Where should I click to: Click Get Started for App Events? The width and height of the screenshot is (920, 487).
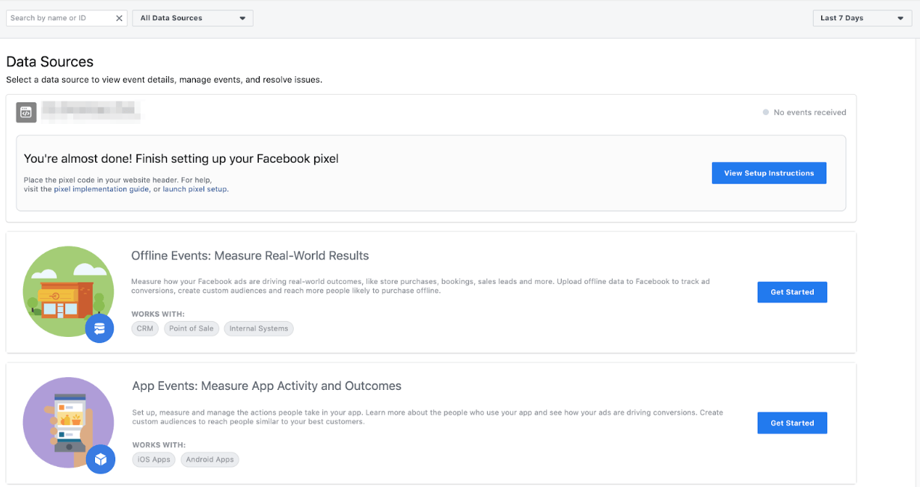click(792, 423)
